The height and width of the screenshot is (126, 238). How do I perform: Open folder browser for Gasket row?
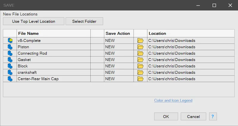tap(140, 60)
